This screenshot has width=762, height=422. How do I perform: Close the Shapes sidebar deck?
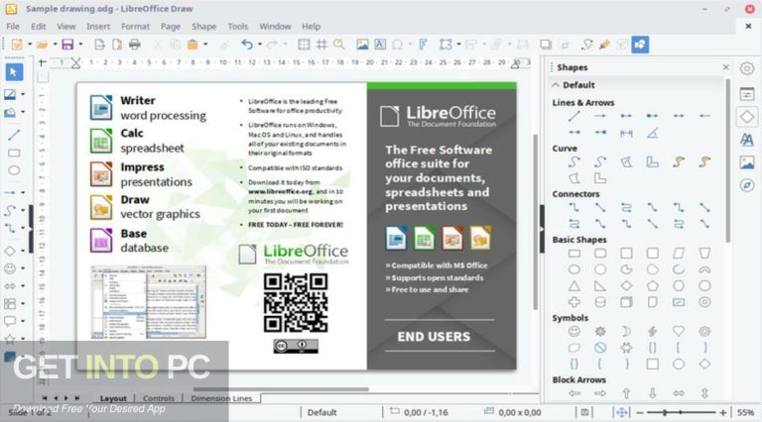tap(725, 67)
